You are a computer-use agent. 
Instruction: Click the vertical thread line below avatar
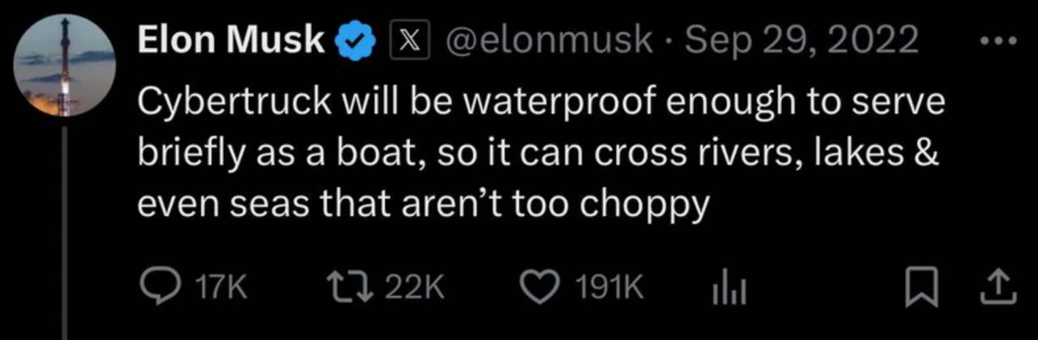tap(64, 230)
